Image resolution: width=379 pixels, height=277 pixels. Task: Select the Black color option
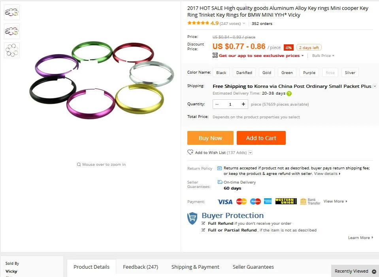coord(221,72)
